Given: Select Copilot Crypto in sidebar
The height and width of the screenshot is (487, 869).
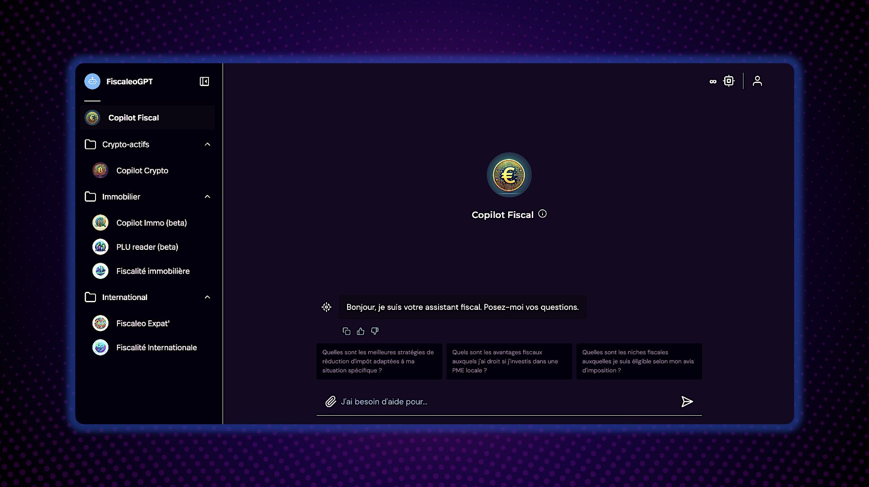Looking at the screenshot, I should pyautogui.click(x=142, y=170).
